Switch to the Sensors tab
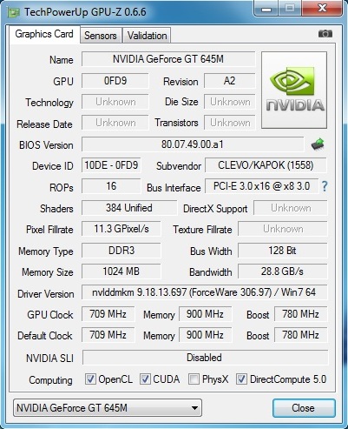 point(101,36)
